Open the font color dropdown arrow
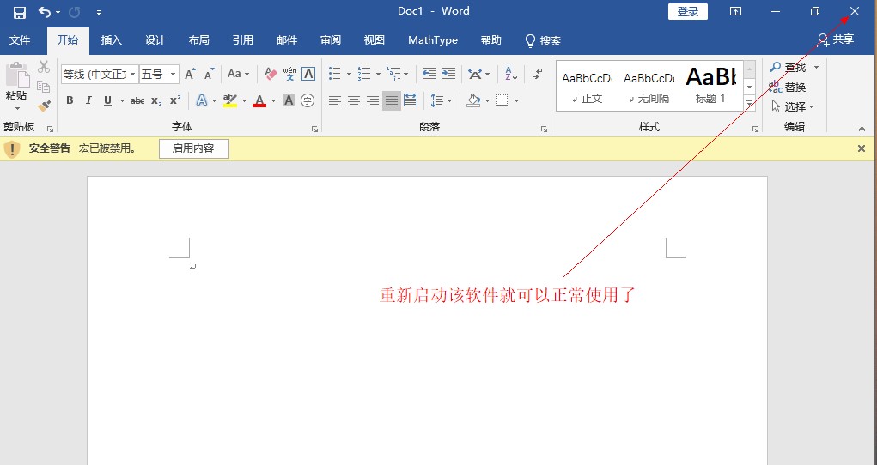The height and width of the screenshot is (465, 877). pos(273,101)
